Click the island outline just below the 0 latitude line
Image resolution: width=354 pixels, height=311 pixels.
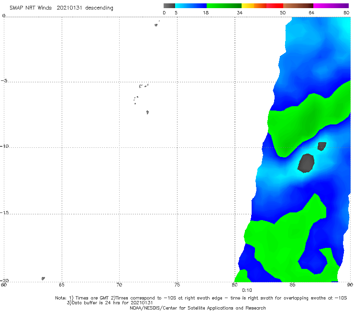pos(156,25)
